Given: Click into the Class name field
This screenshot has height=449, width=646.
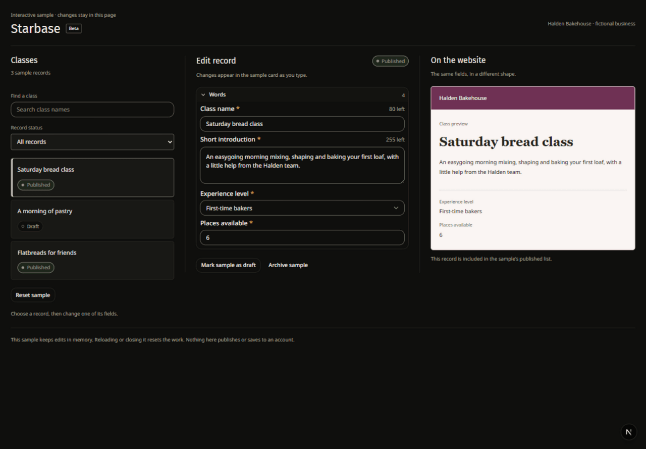Looking at the screenshot, I should (x=302, y=124).
